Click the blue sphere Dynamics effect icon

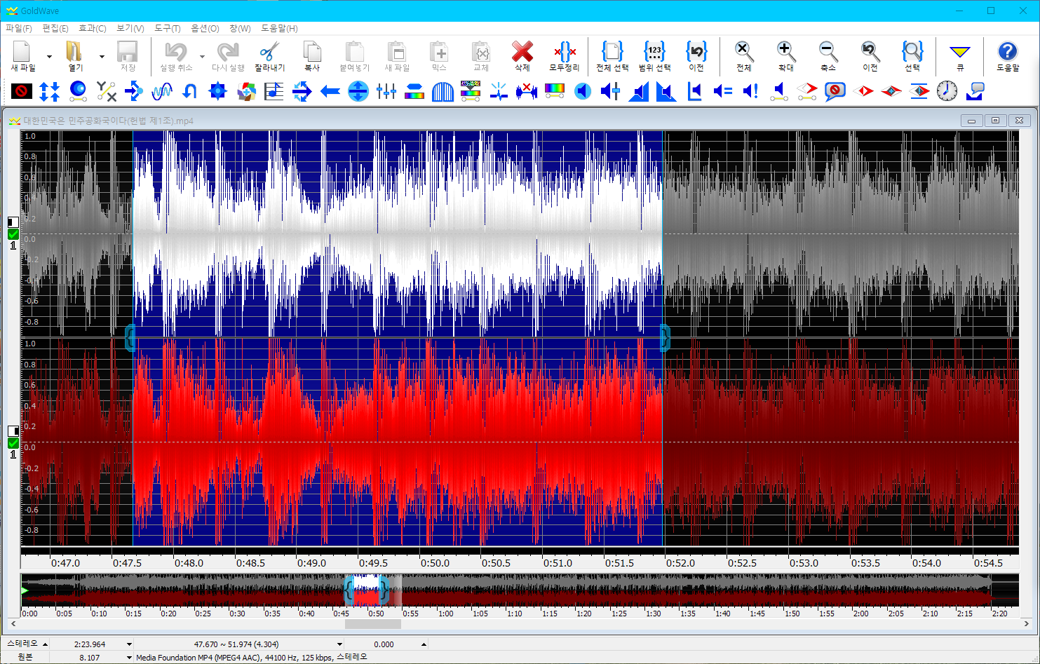click(x=78, y=91)
